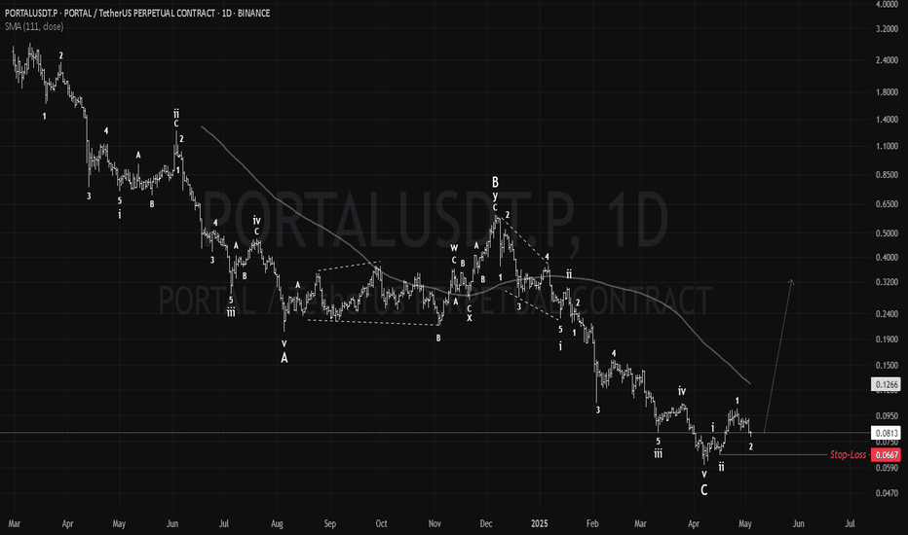Click the 3.2000 price axis label
The height and width of the screenshot is (535, 908).
[887, 29]
